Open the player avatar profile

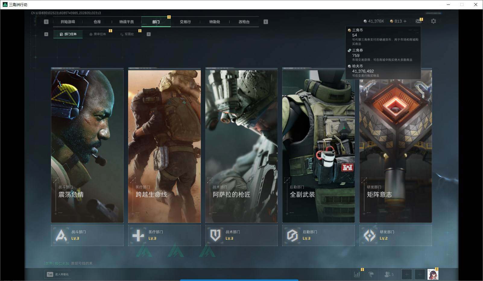pyautogui.click(x=433, y=274)
